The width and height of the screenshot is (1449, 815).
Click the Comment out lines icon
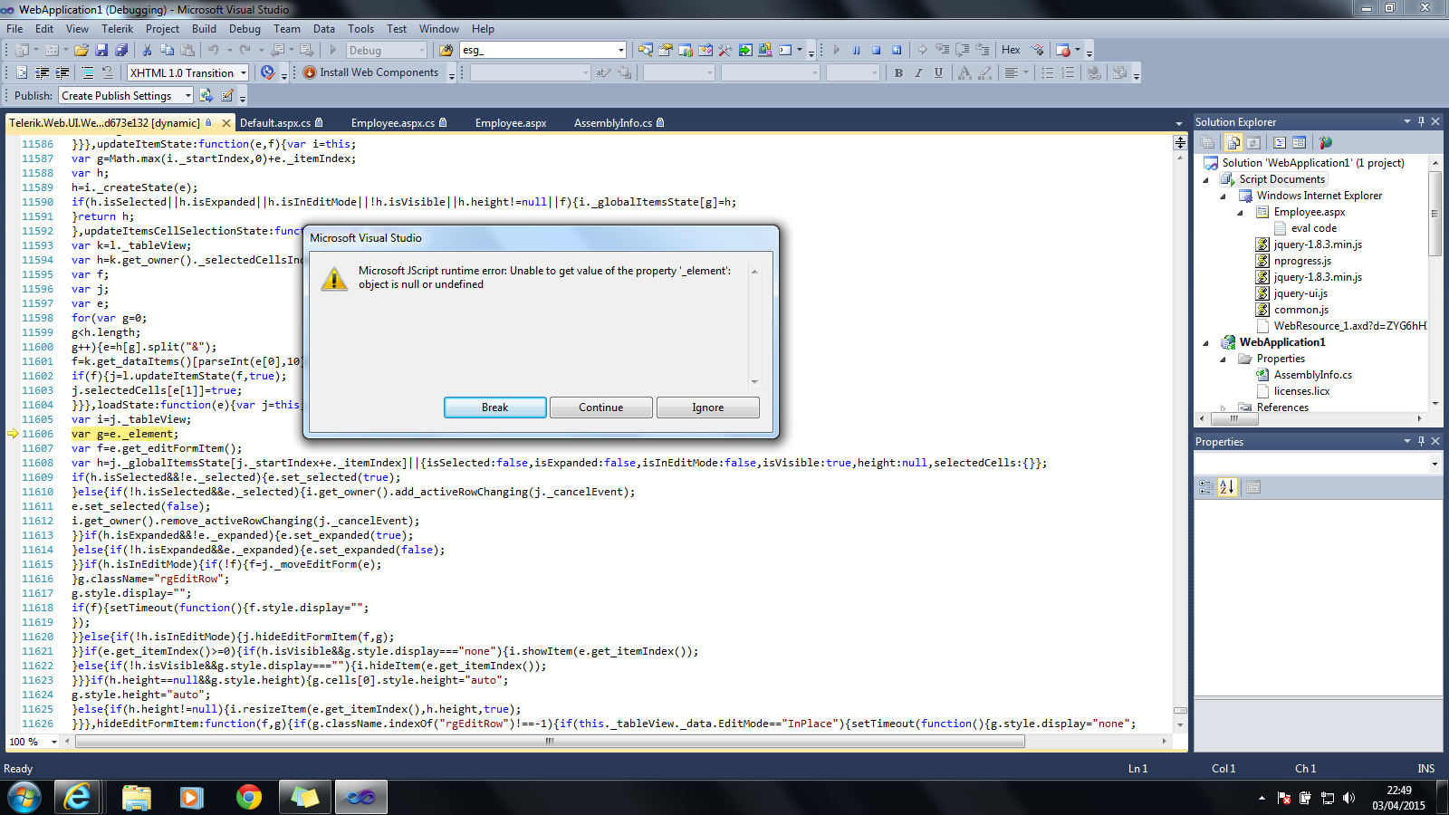point(88,72)
